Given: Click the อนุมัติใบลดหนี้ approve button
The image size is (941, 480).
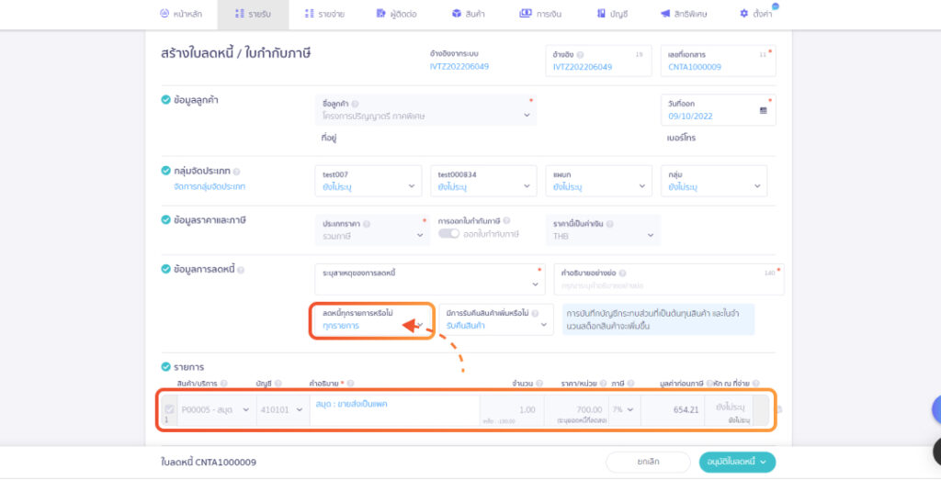Looking at the screenshot, I should [737, 463].
